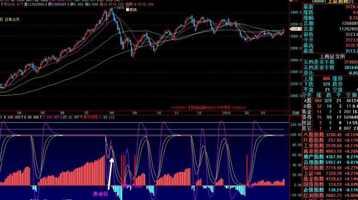Image resolution: width=358 pixels, height=200 pixels.
Task: Click the 总额 row label
Action: [x=308, y=23]
